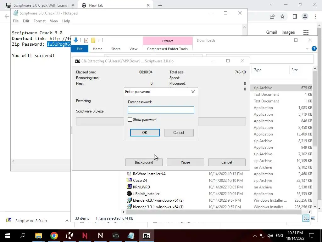This screenshot has width=322, height=242.
Task: Sort files by Type column
Action: pyautogui.click(x=258, y=70)
